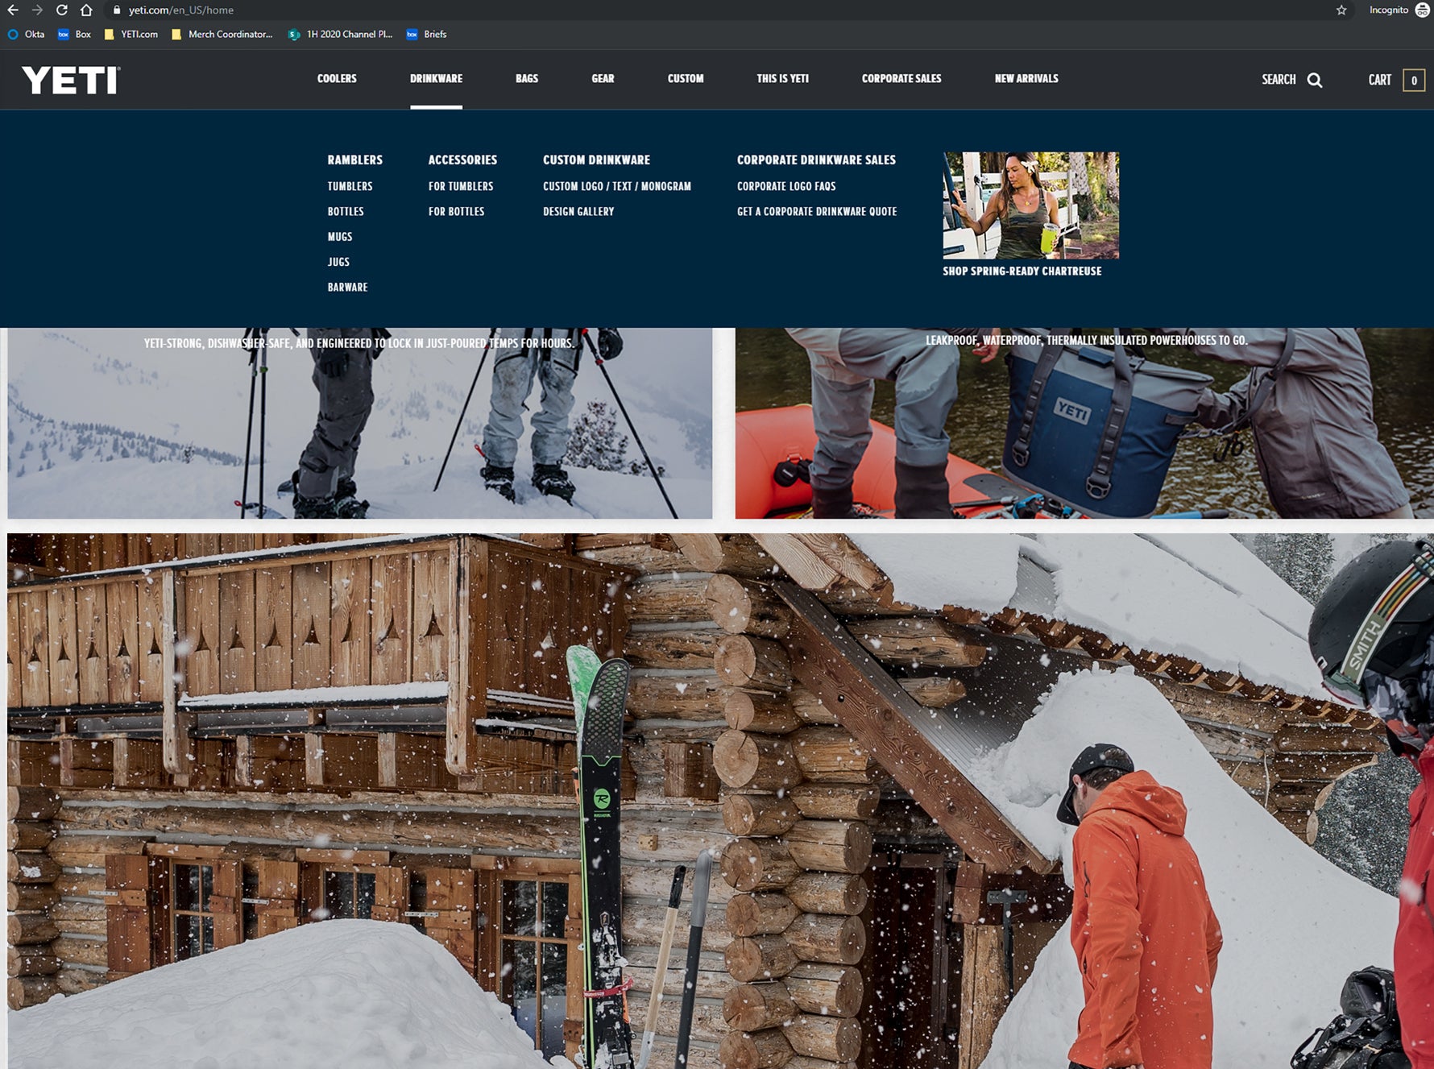Click the Cart label
The image size is (1434, 1069).
(x=1379, y=80)
